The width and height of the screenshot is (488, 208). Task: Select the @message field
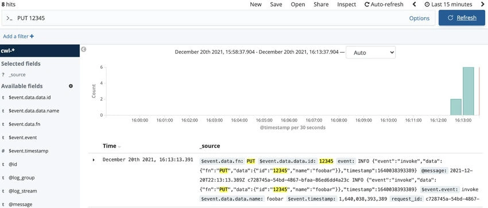[20, 204]
